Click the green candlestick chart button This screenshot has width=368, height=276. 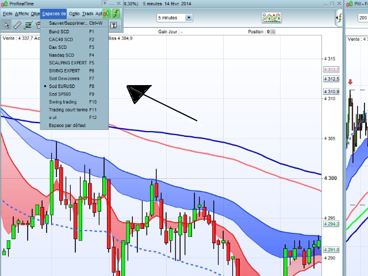106,14
